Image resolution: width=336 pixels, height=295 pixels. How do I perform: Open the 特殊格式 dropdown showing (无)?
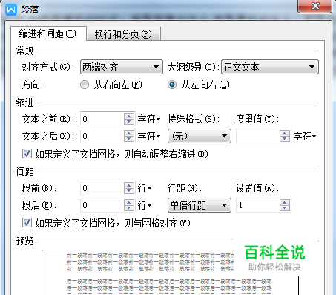pyautogui.click(x=200, y=136)
